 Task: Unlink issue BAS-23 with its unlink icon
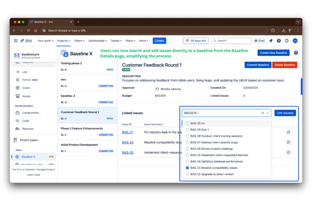[x=288, y=142]
